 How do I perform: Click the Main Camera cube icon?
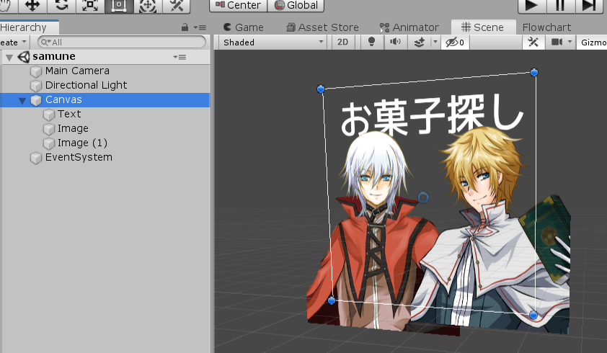(36, 71)
